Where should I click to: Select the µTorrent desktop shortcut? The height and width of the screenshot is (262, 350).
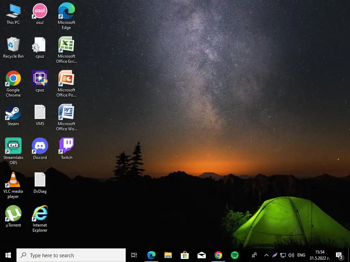[x=13, y=217]
